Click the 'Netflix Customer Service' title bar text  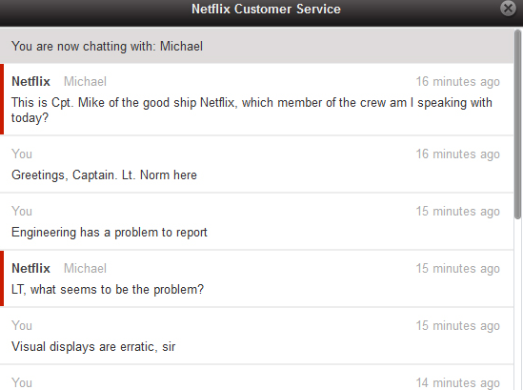pyautogui.click(x=266, y=9)
